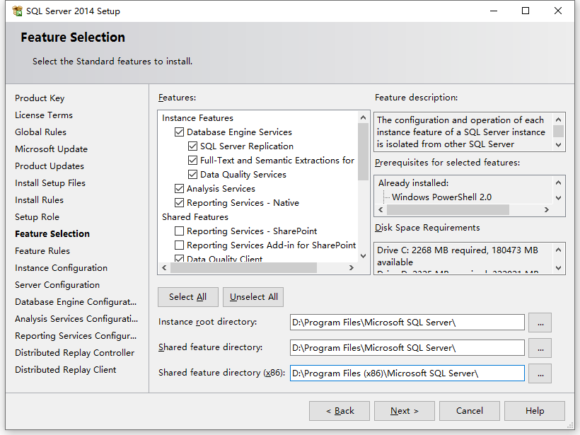Screen dimensions: 580x435
Task: Click Feature description scroll up arrow
Action: tap(559, 120)
